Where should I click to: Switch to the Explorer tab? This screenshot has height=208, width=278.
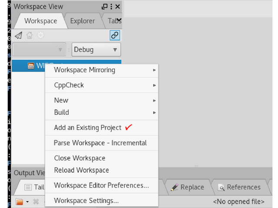pyautogui.click(x=83, y=21)
